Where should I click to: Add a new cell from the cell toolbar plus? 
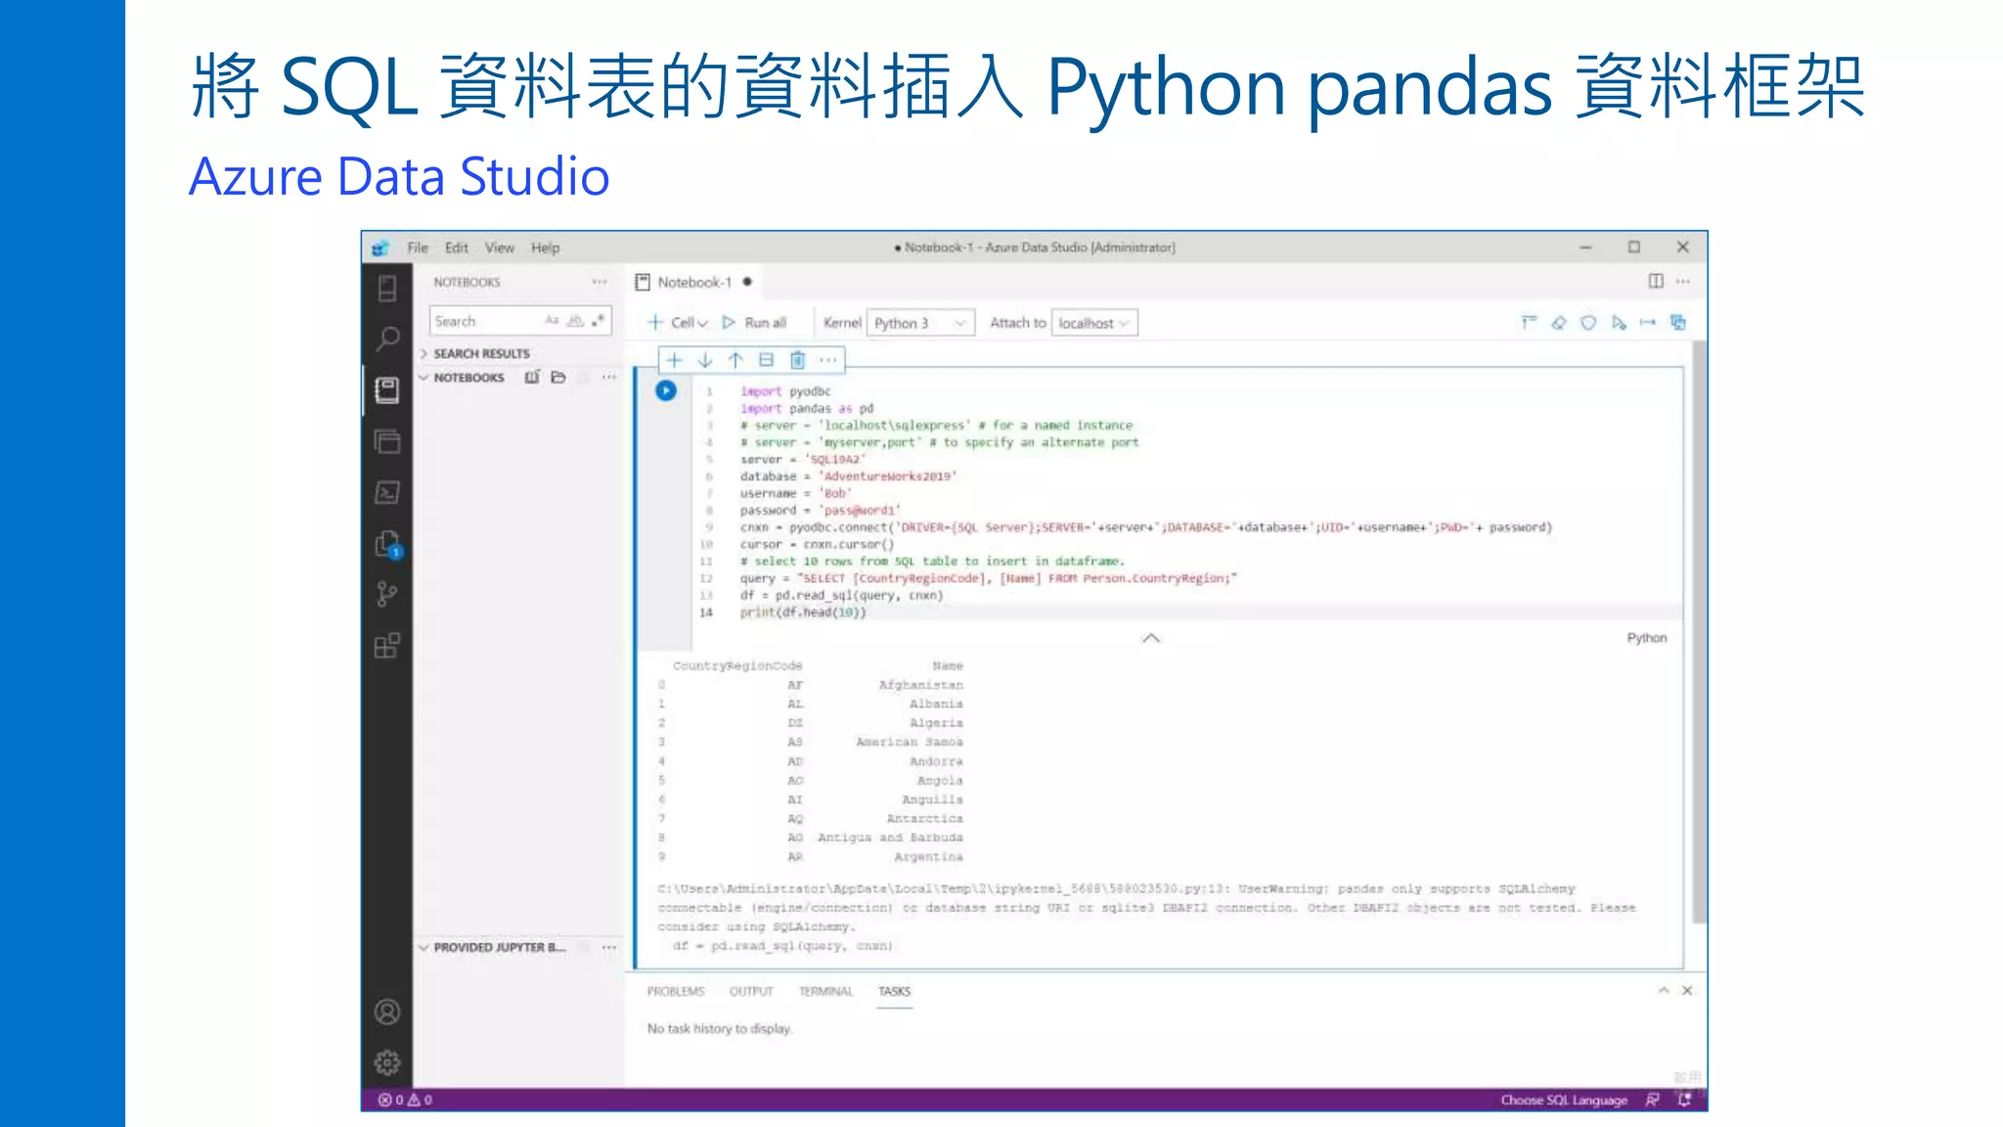pos(675,360)
